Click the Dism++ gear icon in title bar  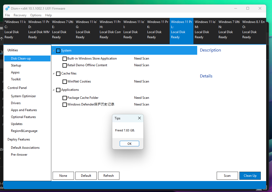[x=7, y=8]
